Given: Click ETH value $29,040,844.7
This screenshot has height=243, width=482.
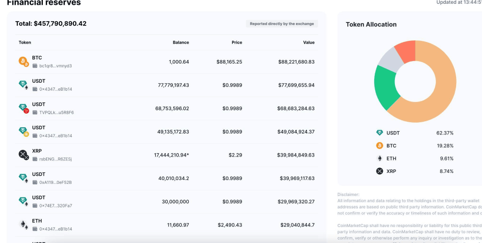Looking at the screenshot, I should [x=297, y=225].
